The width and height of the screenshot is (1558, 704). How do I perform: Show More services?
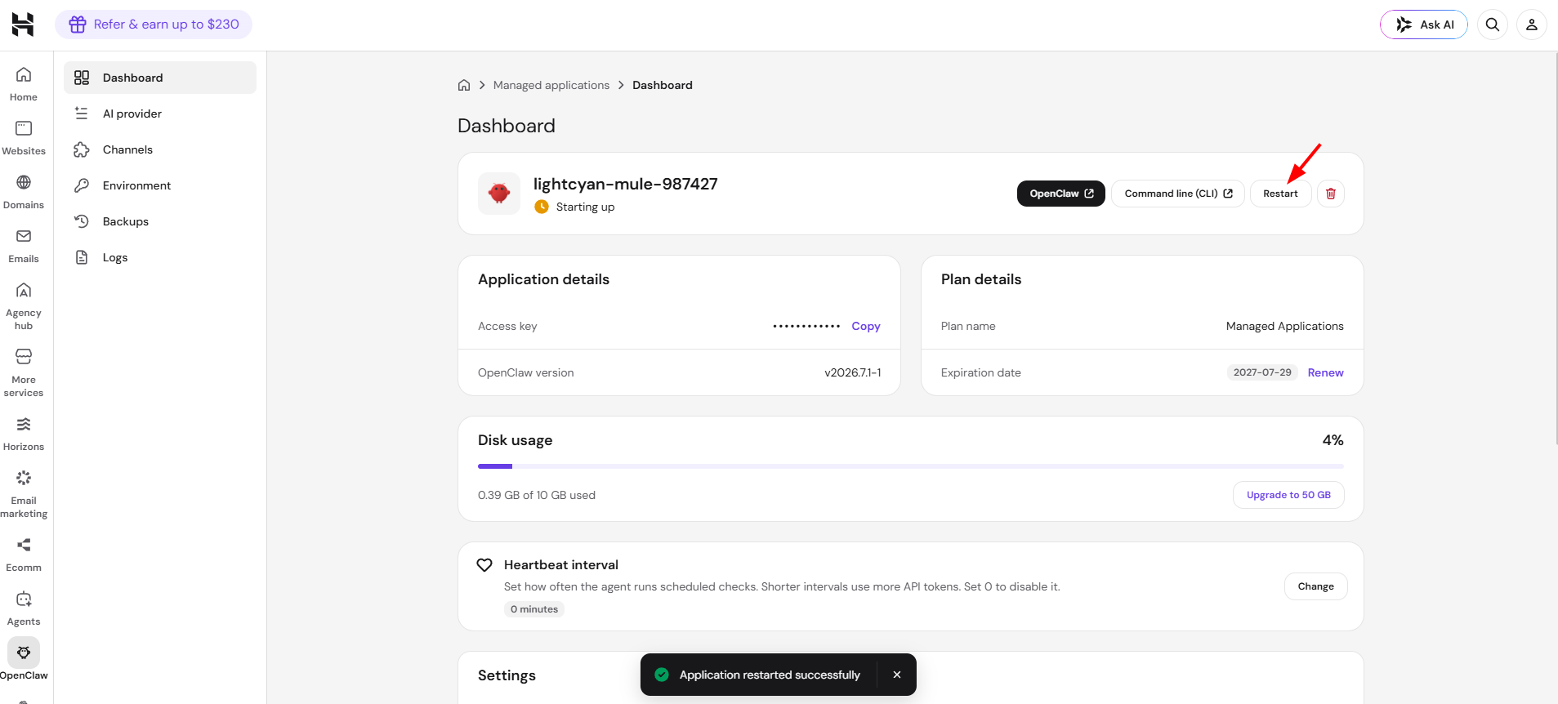tap(24, 373)
